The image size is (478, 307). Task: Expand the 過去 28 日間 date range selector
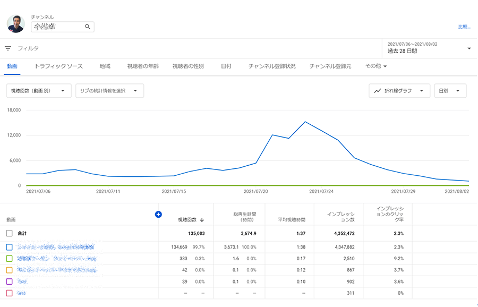(x=429, y=48)
